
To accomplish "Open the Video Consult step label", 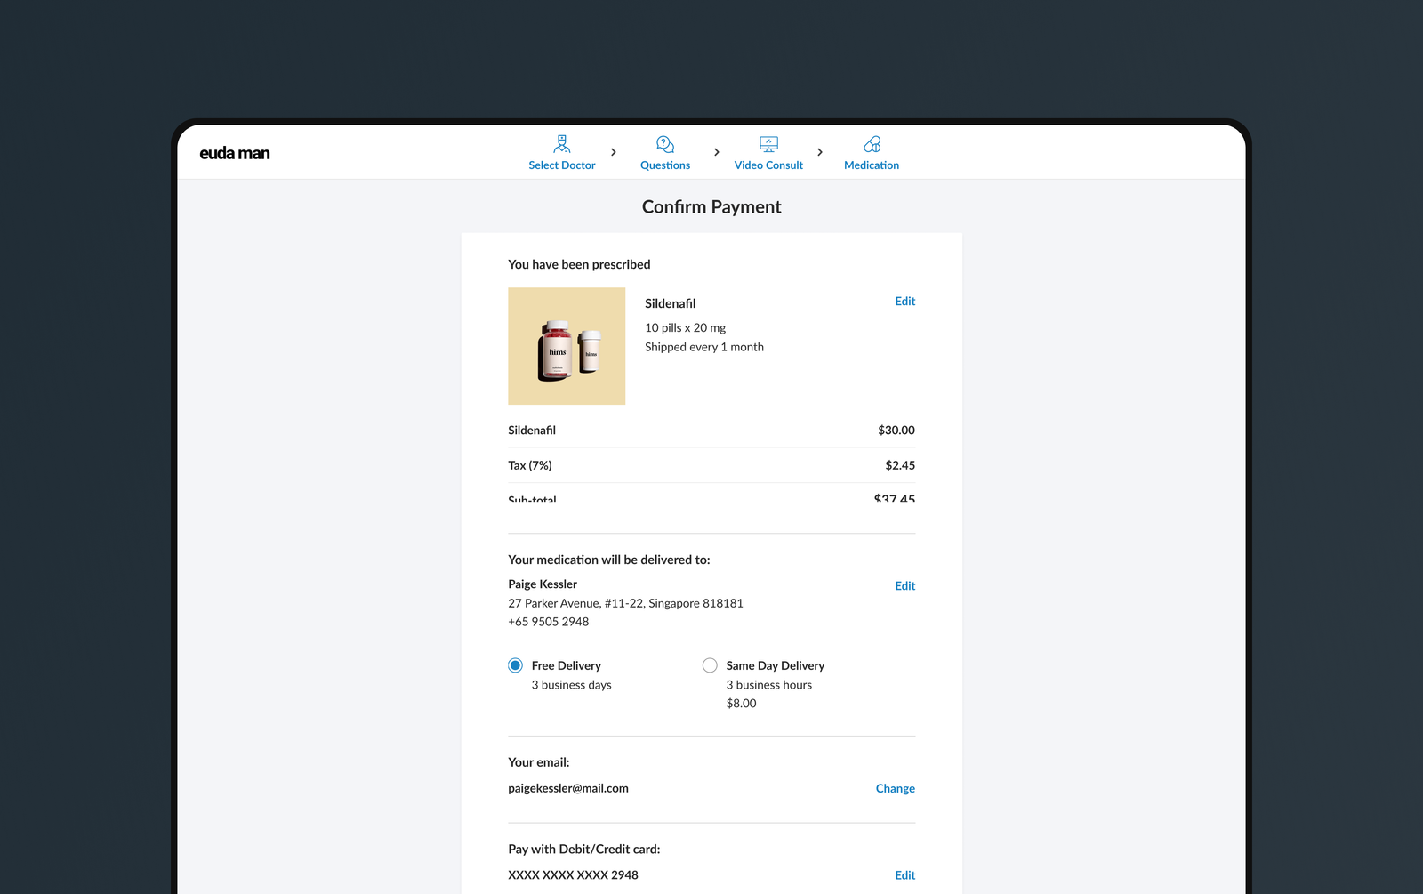I will point(768,165).
